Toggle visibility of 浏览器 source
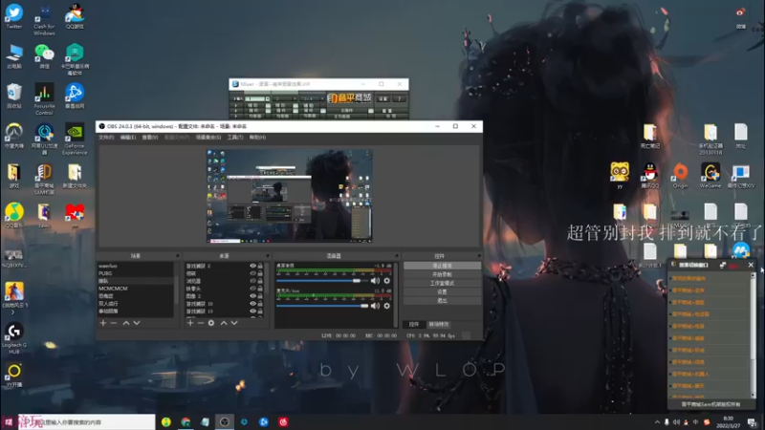This screenshot has width=765, height=430. pos(252,281)
